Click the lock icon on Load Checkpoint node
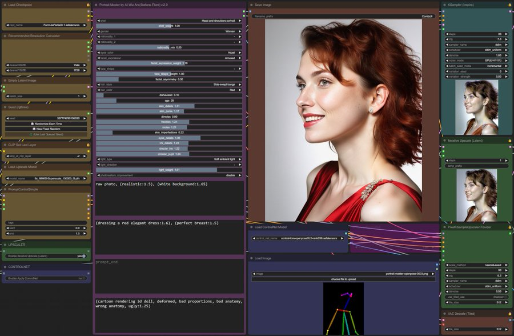The width and height of the screenshot is (514, 336). click(x=88, y=5)
